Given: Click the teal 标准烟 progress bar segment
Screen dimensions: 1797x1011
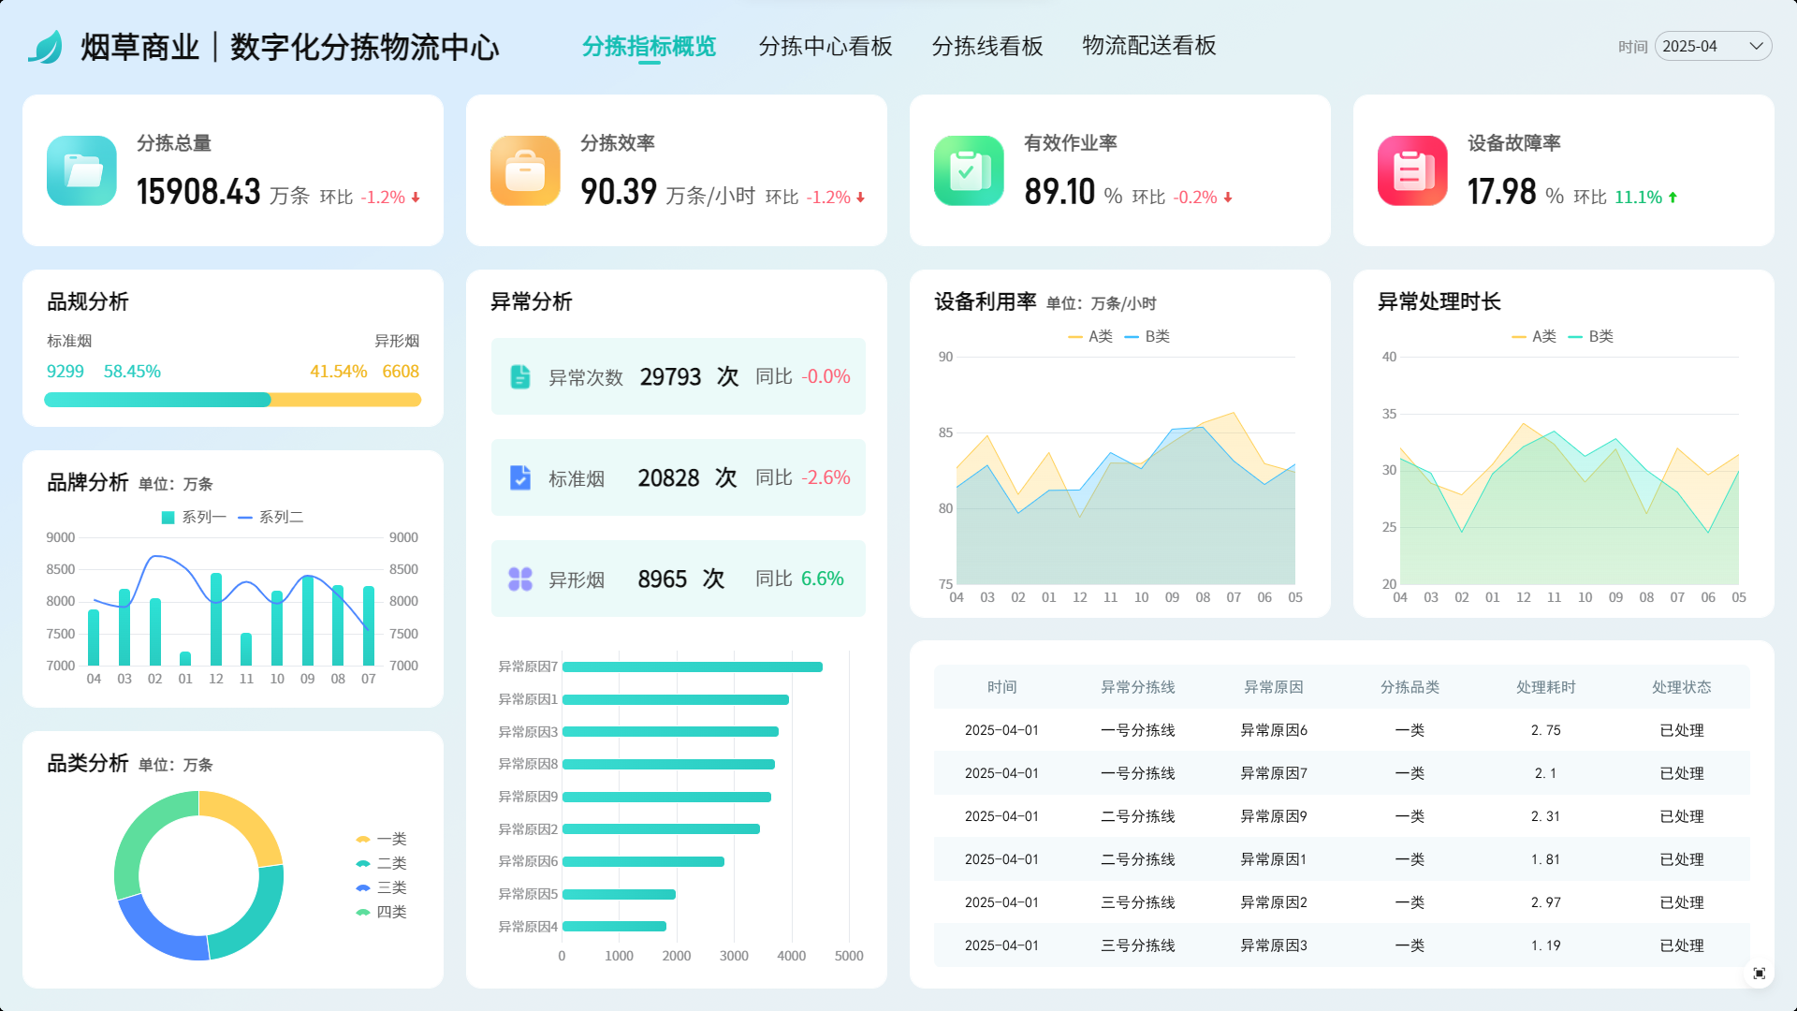Looking at the screenshot, I should tap(157, 400).
